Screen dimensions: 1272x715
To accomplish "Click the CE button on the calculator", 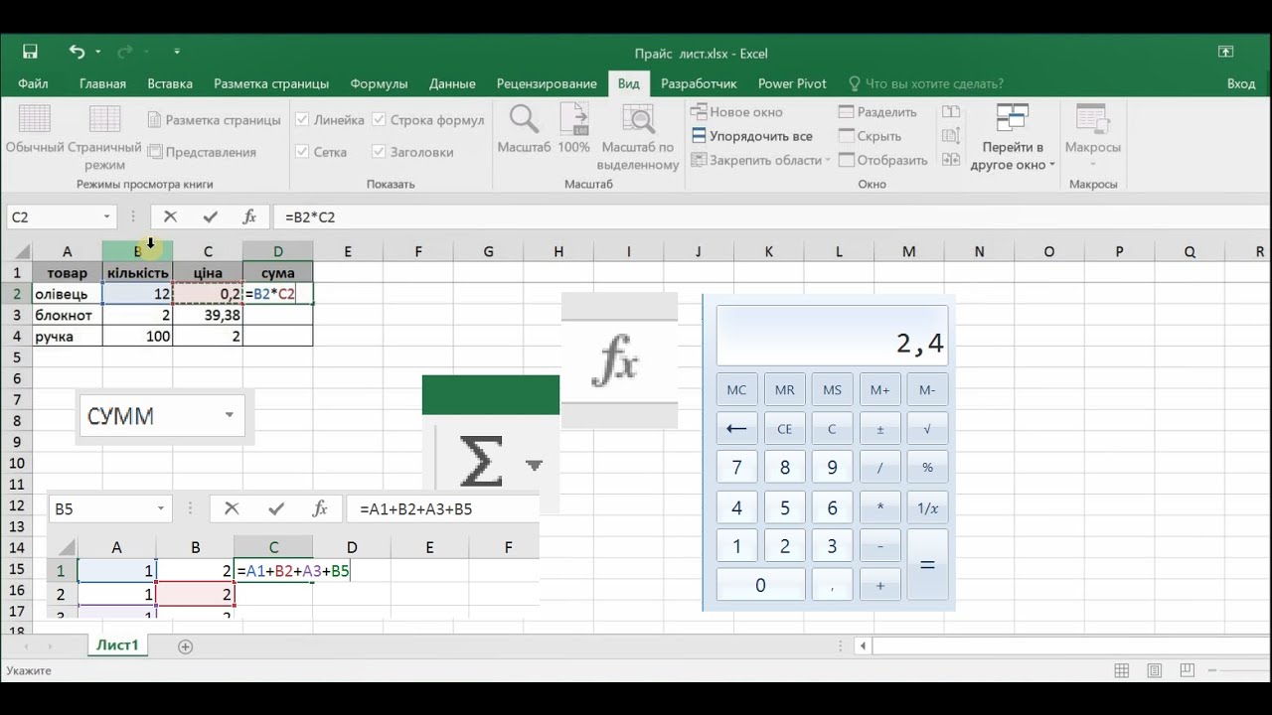I will (x=784, y=429).
